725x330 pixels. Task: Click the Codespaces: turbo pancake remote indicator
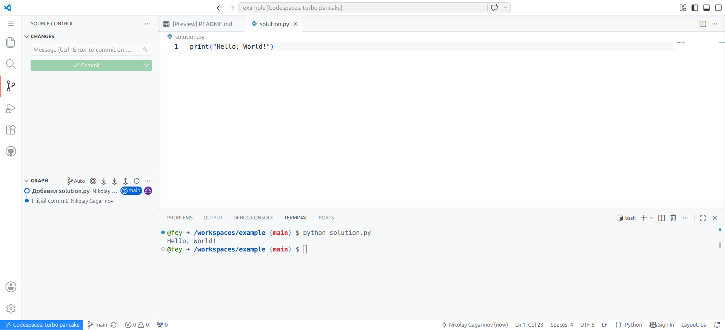coord(42,325)
